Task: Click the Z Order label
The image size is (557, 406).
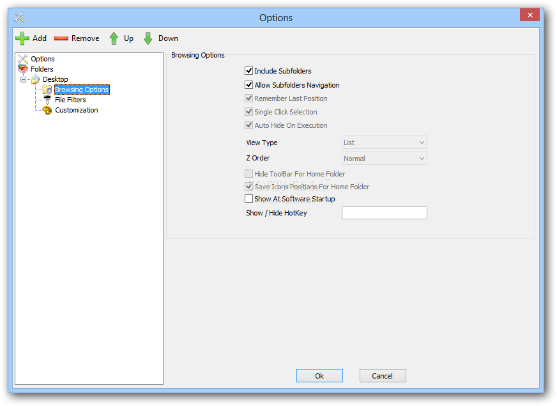Action: [258, 158]
